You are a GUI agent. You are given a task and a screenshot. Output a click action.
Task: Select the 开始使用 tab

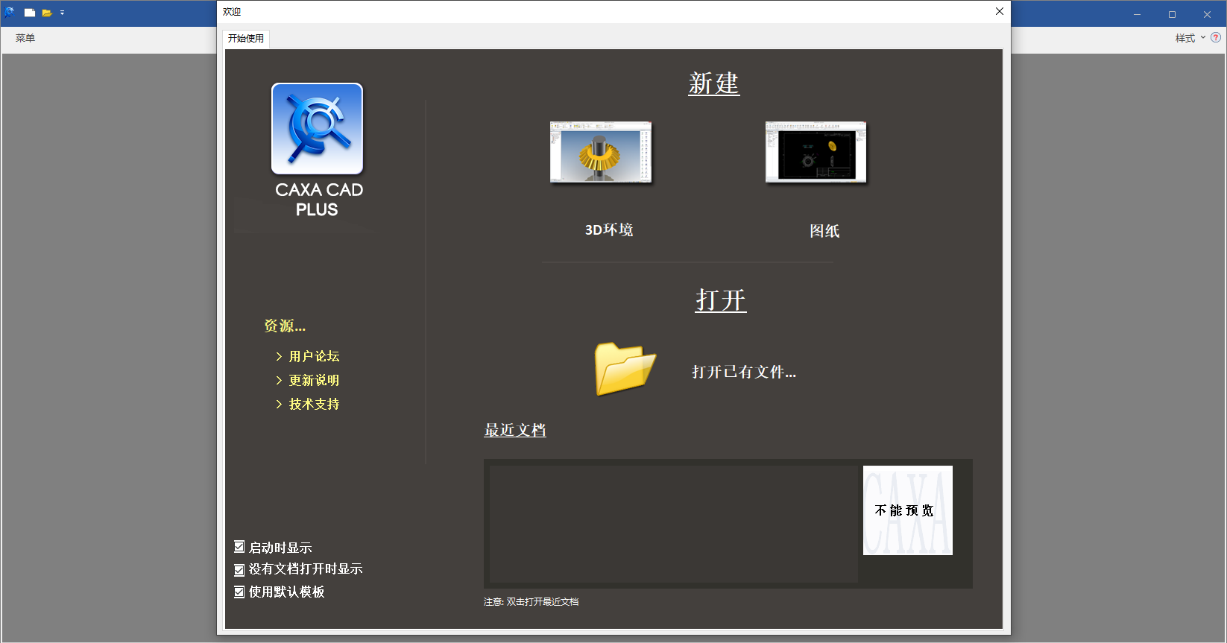point(246,39)
